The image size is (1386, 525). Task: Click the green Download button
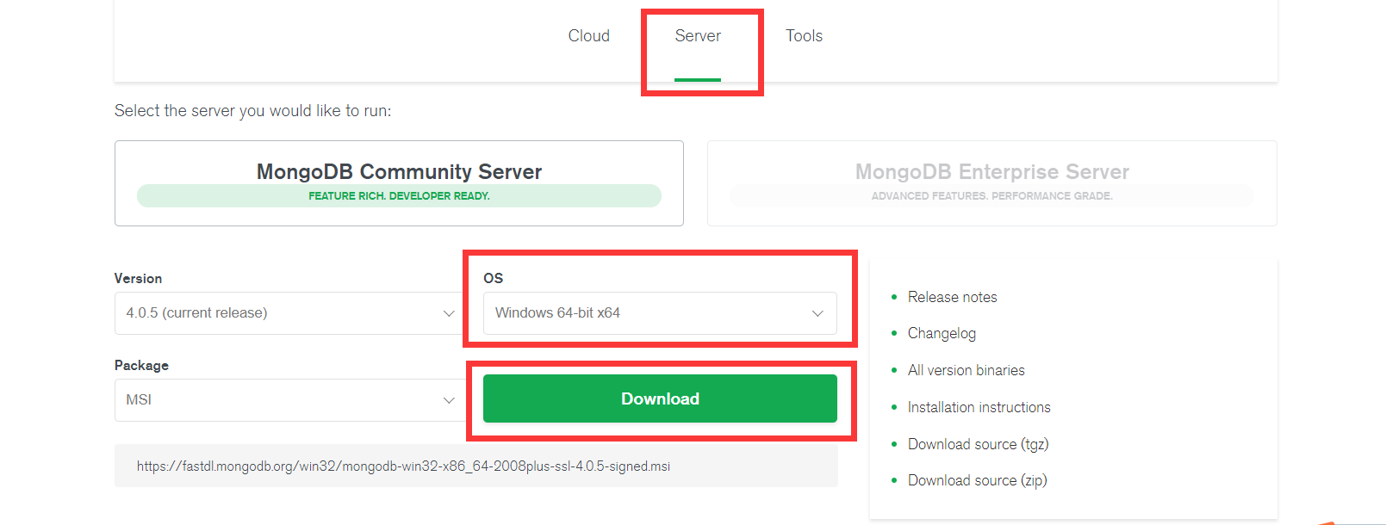tap(660, 398)
